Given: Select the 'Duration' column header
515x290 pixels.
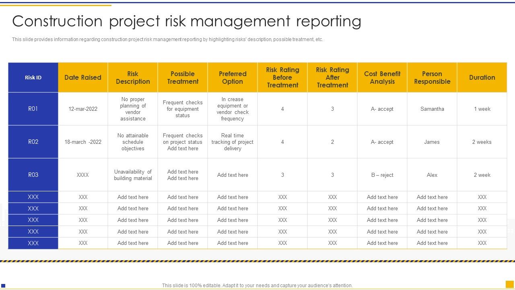Looking at the screenshot, I should pos(482,77).
